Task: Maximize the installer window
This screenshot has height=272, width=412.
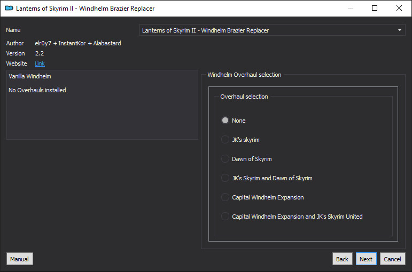Action: [x=375, y=8]
